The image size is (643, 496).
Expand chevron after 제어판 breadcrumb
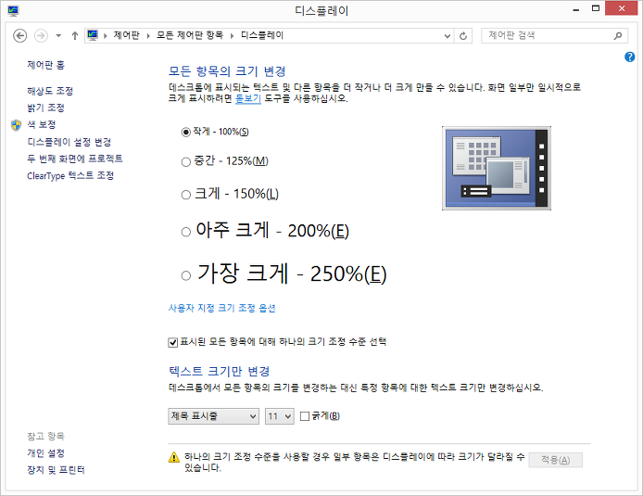tap(148, 35)
